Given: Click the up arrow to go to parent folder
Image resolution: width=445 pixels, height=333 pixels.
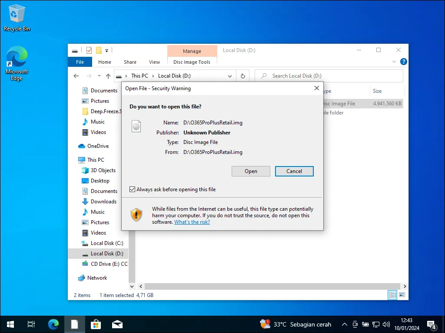Looking at the screenshot, I should 108,75.
